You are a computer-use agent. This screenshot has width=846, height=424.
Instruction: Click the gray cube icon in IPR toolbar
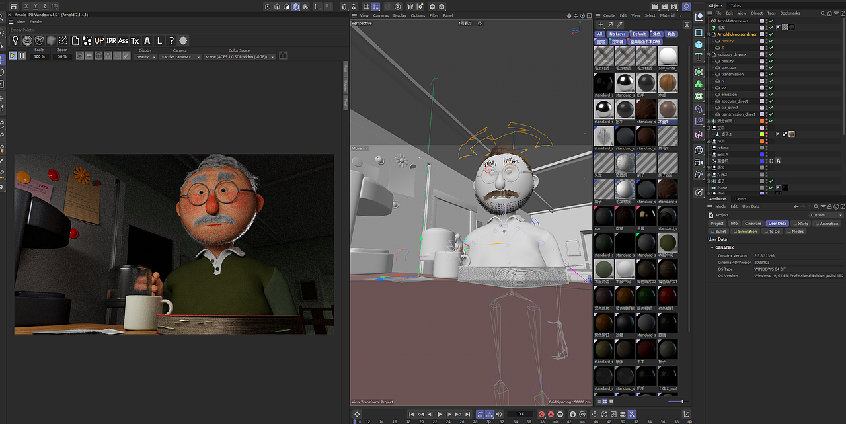pos(52,41)
